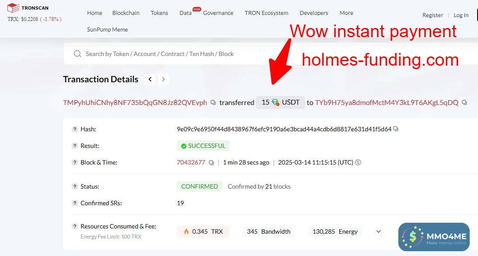Go to previous transaction arrow
The width and height of the screenshot is (478, 256).
click(150, 79)
